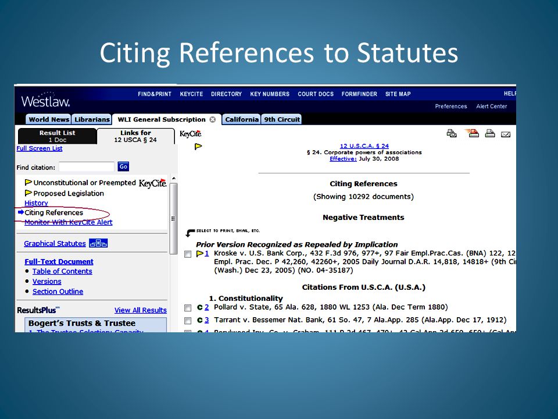Click Unconstitutional or Preempted text
Image resolution: width=558 pixels, height=419 pixels.
point(85,182)
